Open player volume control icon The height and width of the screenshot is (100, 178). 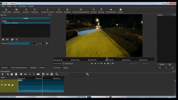(113, 64)
